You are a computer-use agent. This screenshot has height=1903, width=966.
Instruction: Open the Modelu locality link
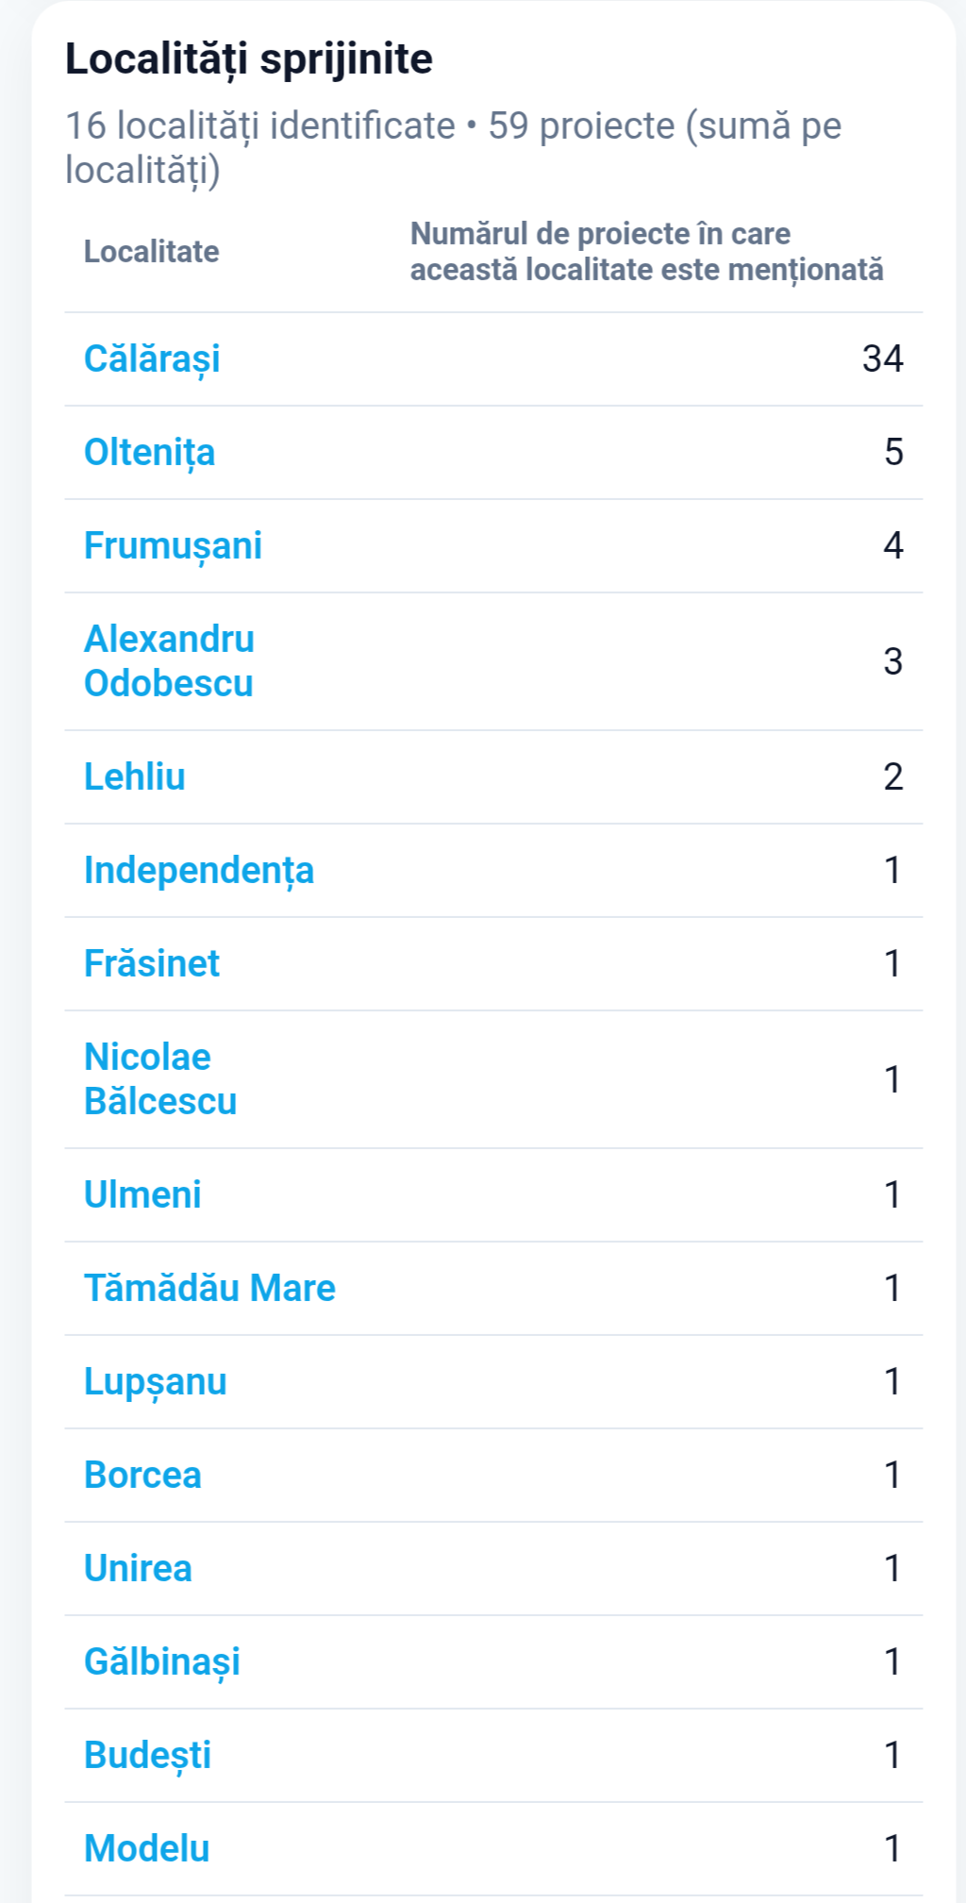click(x=146, y=1849)
